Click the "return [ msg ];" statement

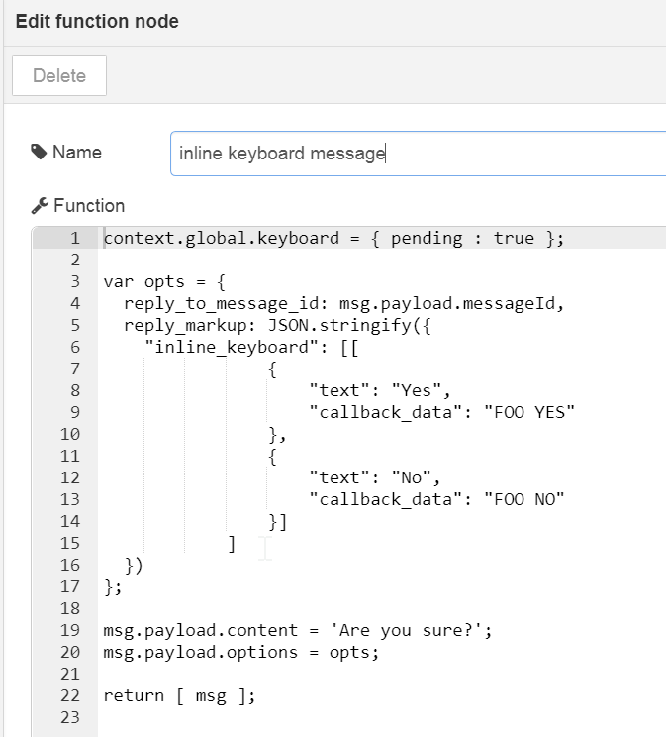(179, 695)
